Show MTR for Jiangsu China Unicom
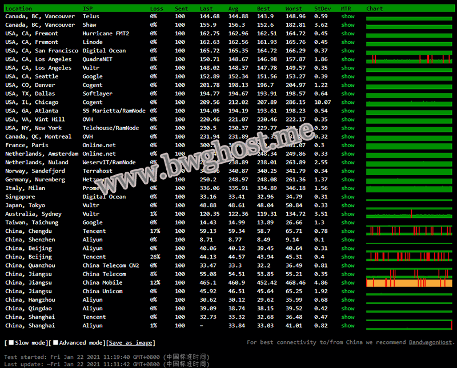The height and width of the screenshot is (368, 457). tap(348, 292)
